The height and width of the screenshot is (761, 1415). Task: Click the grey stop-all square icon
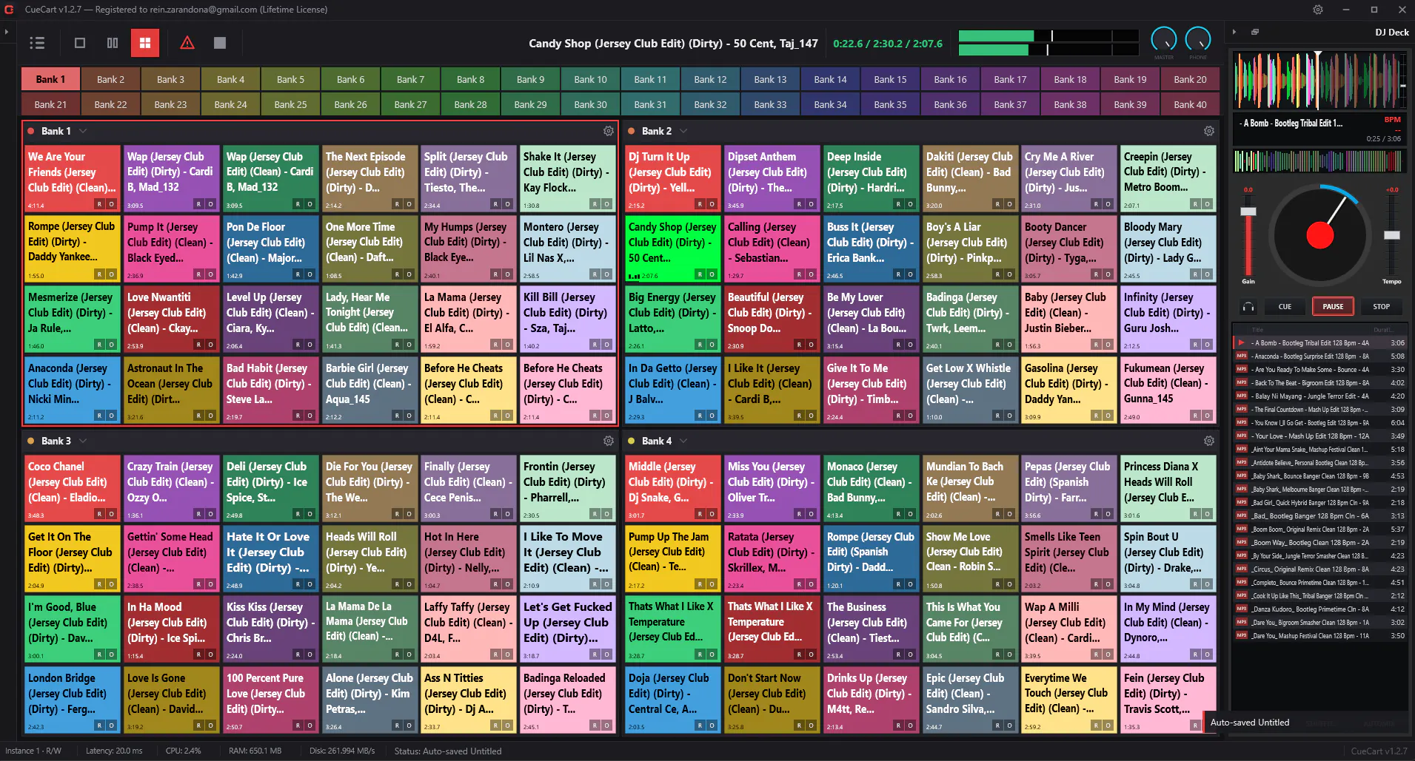click(x=220, y=43)
